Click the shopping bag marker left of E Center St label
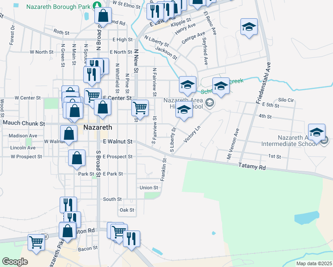This screenshot has height=267, width=333. pyautogui.click(x=103, y=108)
